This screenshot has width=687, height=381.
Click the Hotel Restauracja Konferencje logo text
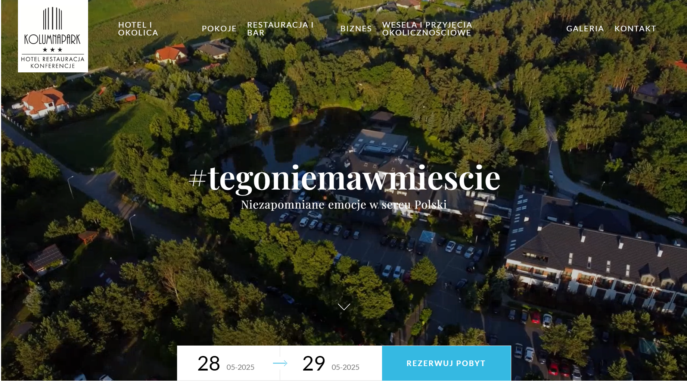point(53,62)
